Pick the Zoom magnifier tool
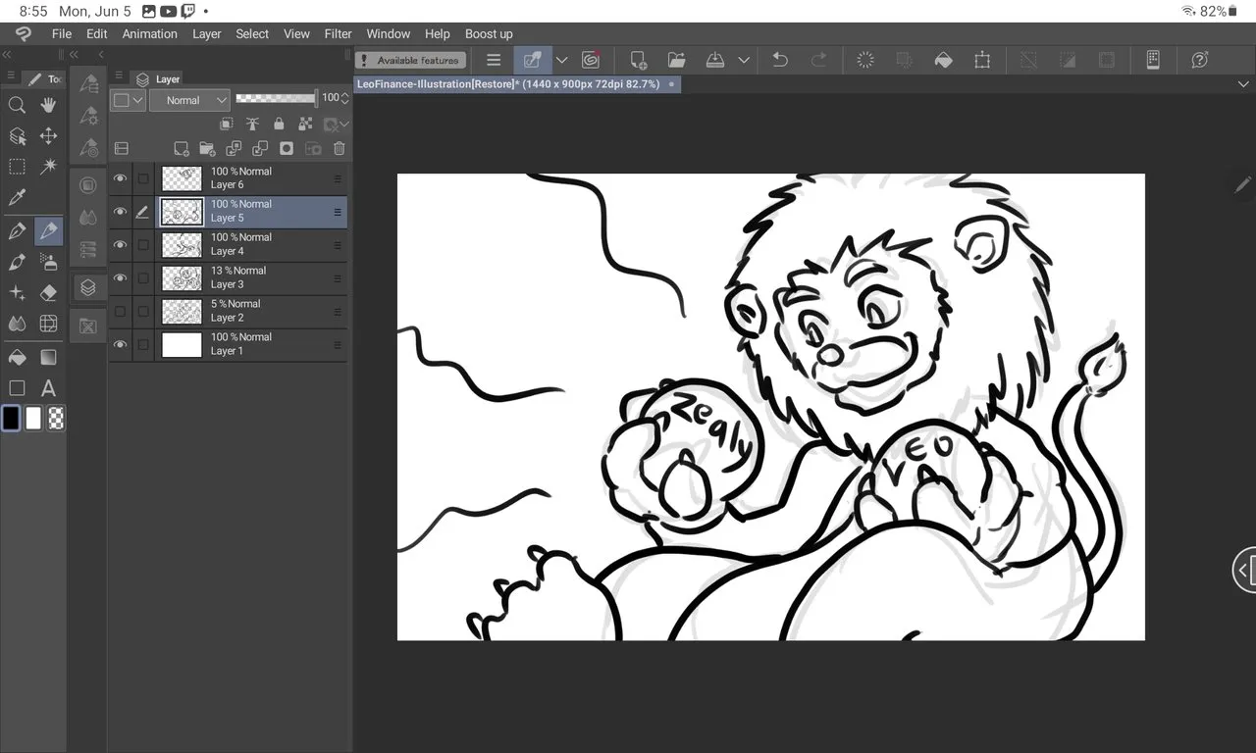This screenshot has height=753, width=1256. pos(17,105)
